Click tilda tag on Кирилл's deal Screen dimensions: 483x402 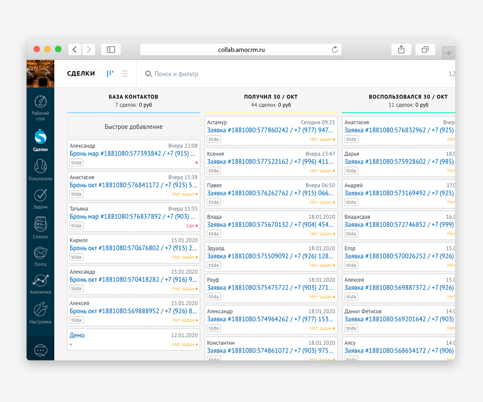point(76,257)
